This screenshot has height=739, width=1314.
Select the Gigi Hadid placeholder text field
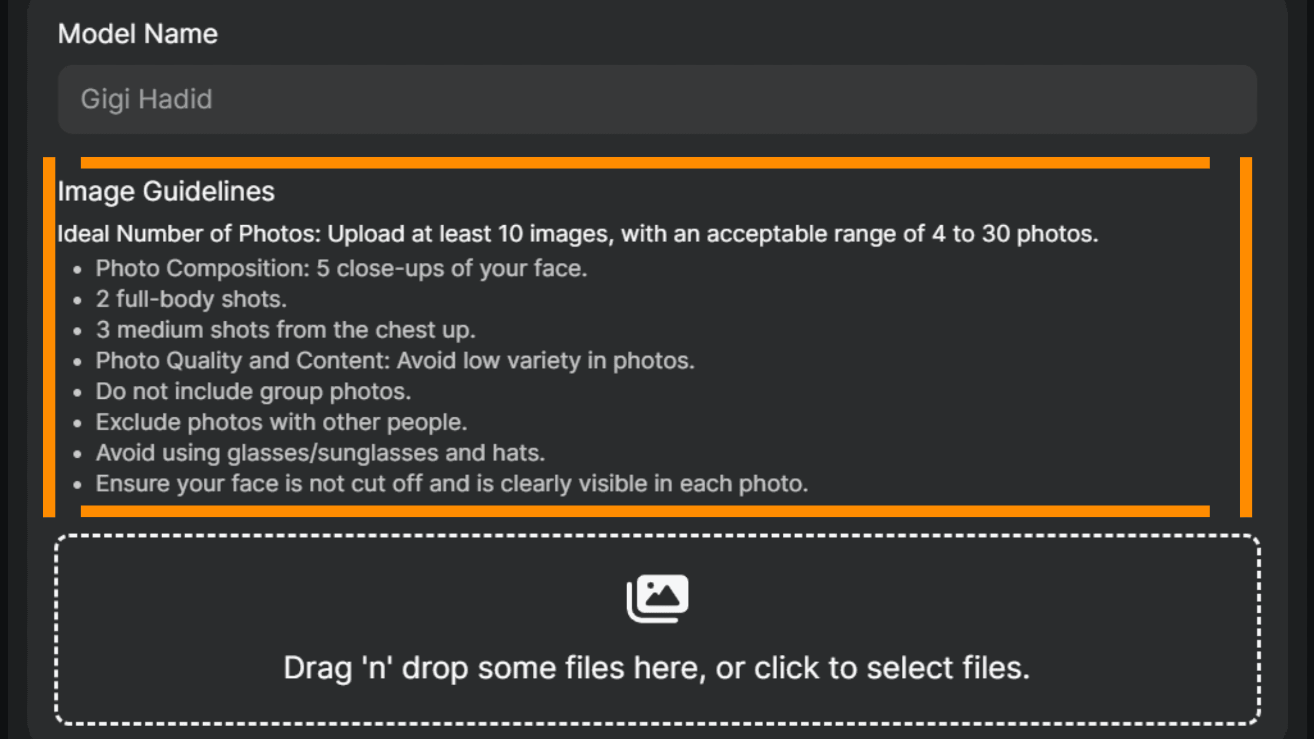point(359,100)
